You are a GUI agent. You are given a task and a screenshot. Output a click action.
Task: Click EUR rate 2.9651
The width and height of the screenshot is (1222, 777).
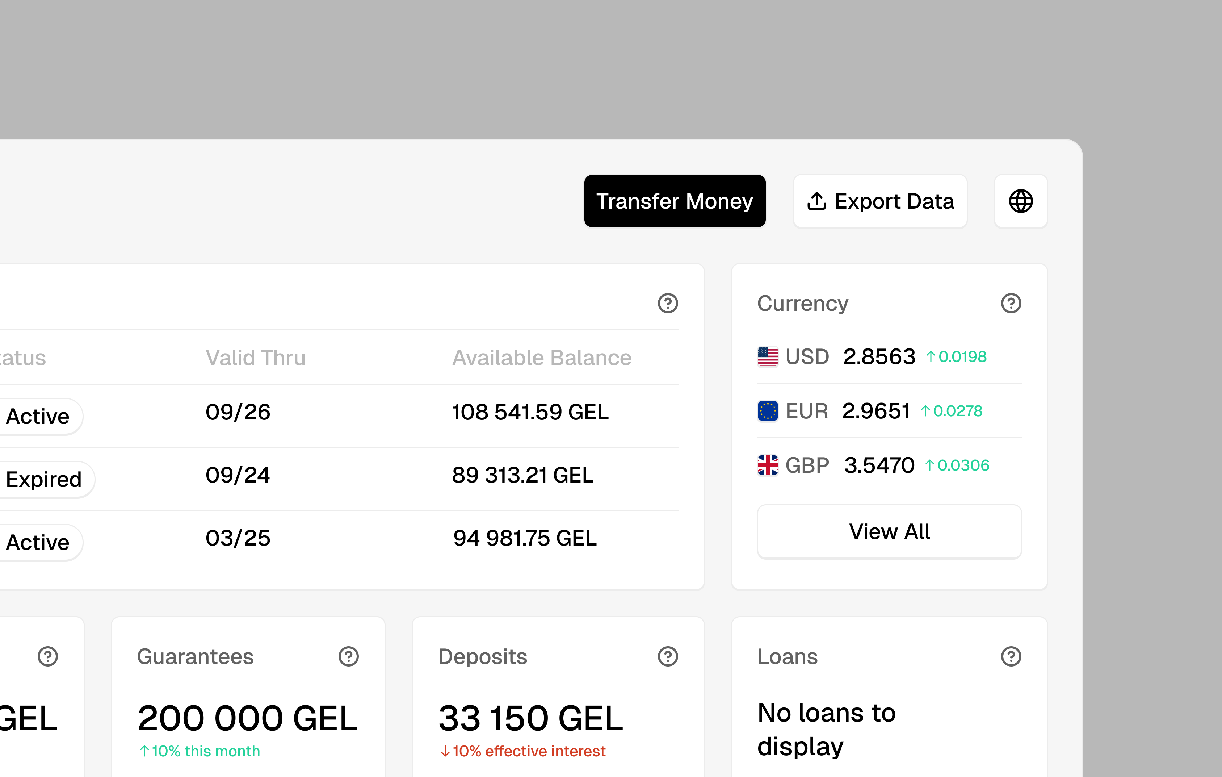(x=876, y=411)
